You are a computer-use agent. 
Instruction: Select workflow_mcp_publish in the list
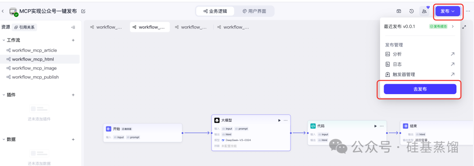coord(40,77)
